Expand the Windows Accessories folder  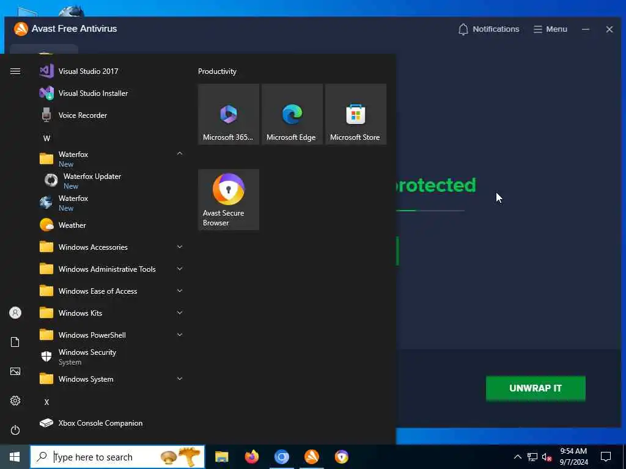180,247
